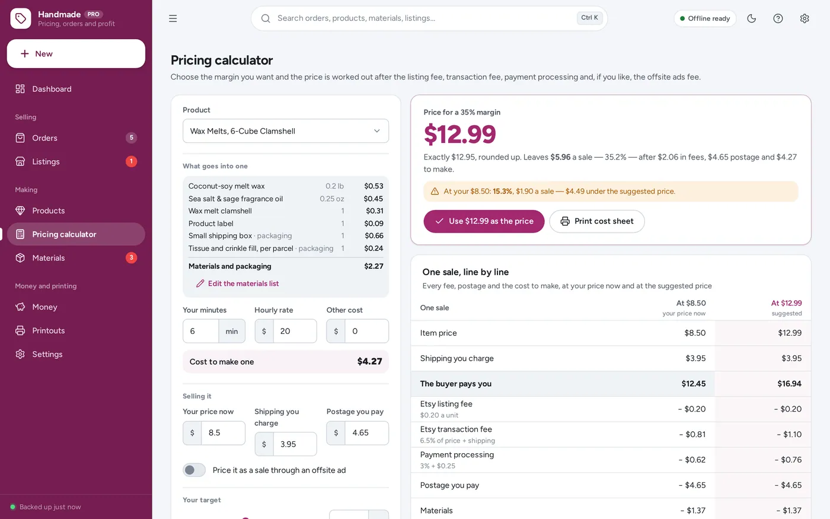Click the Orders badge showing 5

point(131,138)
